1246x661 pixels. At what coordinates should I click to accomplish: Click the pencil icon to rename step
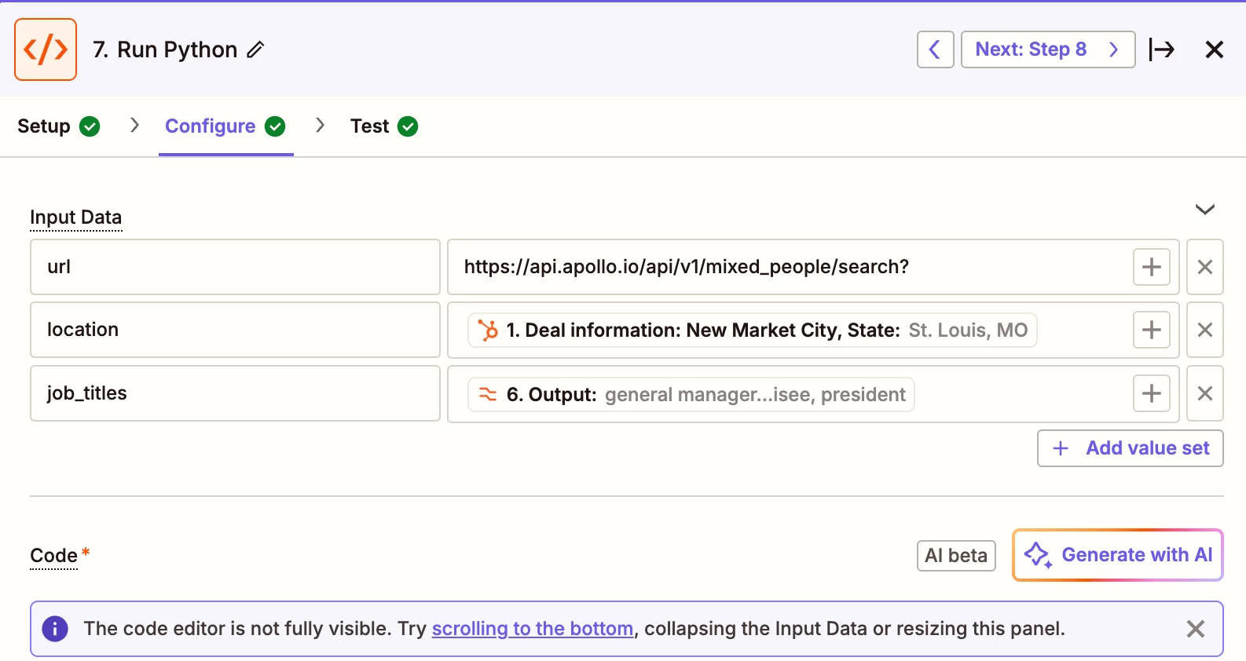pos(255,50)
